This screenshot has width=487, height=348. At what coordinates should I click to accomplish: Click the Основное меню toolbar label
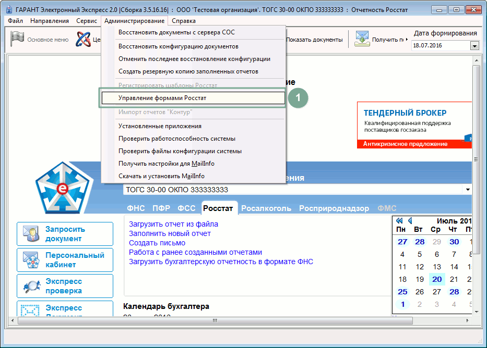click(x=48, y=40)
